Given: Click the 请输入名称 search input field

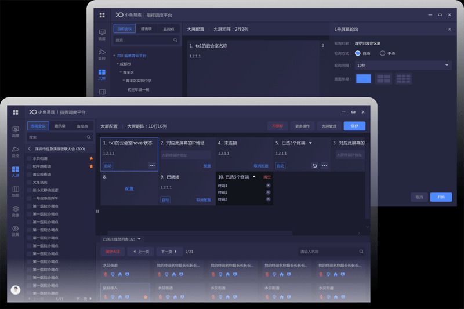Looking at the screenshot, I should (x=328, y=252).
